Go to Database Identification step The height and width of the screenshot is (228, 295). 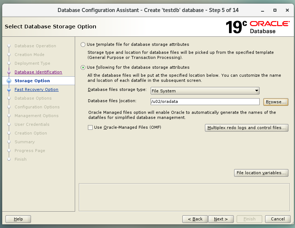coord(38,72)
